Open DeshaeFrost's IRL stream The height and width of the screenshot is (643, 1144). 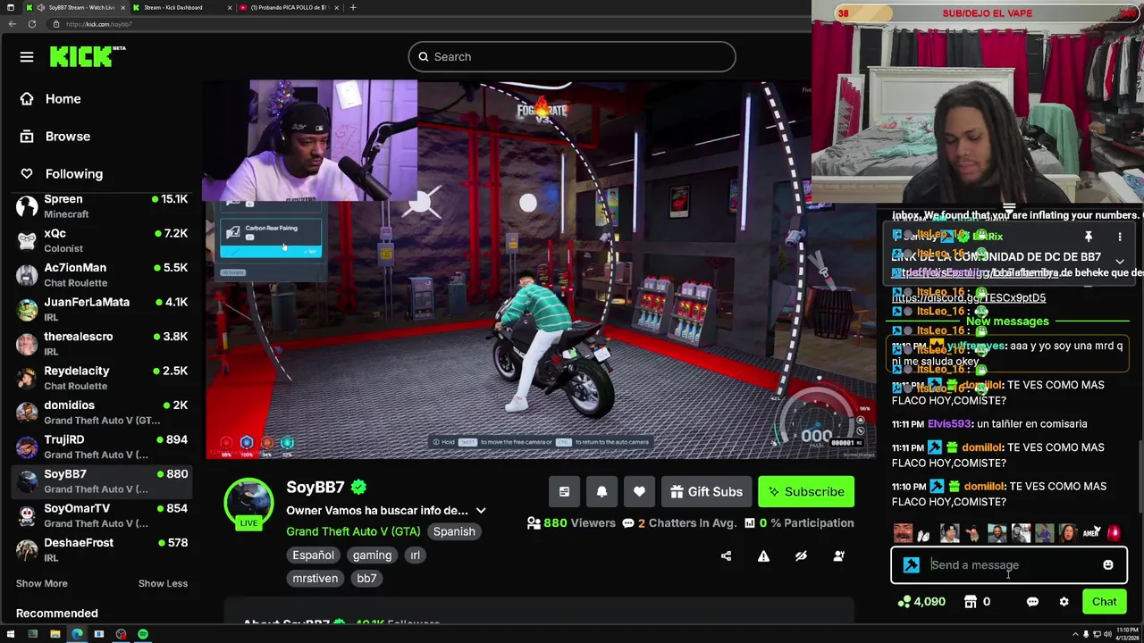click(x=103, y=550)
